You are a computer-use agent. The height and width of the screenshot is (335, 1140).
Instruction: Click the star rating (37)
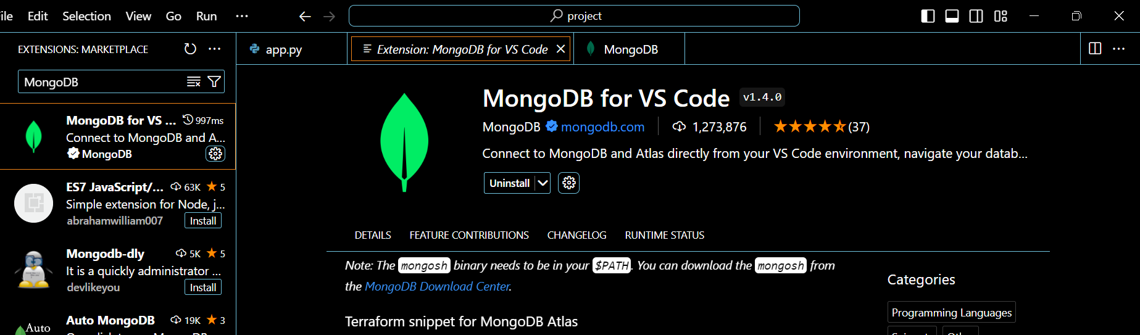pyautogui.click(x=822, y=127)
